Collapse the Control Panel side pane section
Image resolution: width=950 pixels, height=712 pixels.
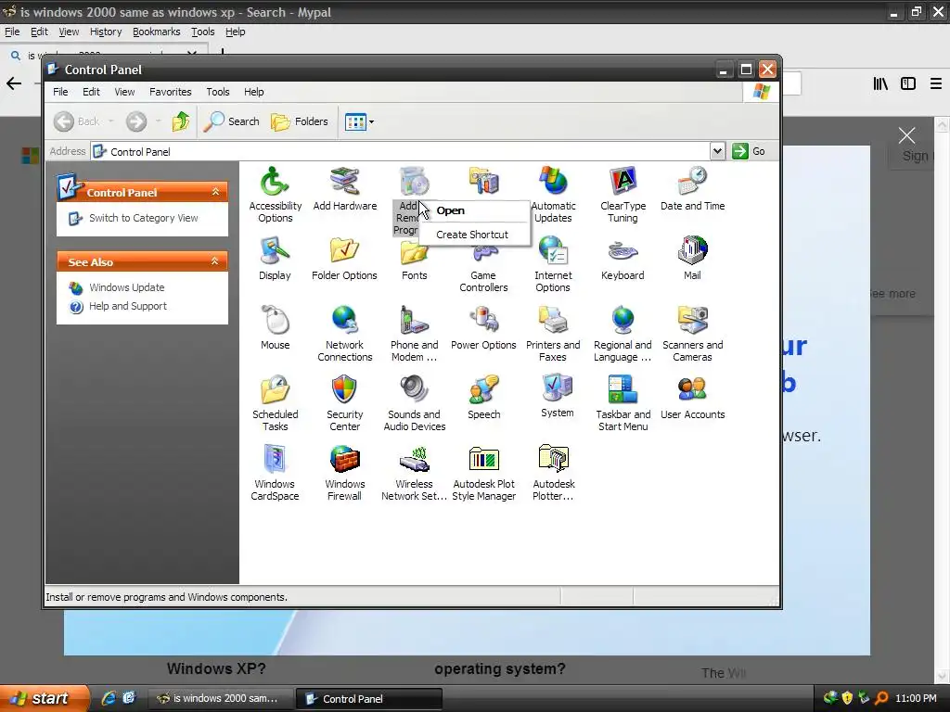(215, 192)
